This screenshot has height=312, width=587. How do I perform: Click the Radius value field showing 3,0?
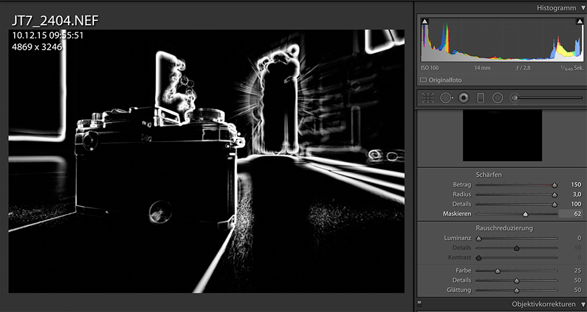[576, 194]
